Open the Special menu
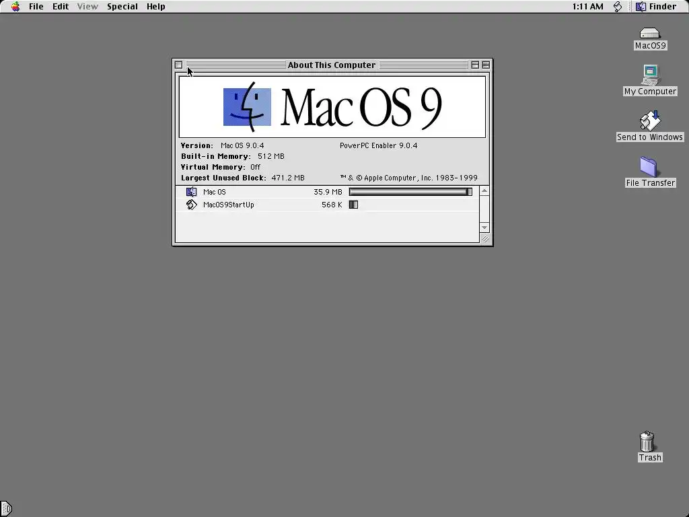Screen dimensions: 689x517 pos(122,7)
